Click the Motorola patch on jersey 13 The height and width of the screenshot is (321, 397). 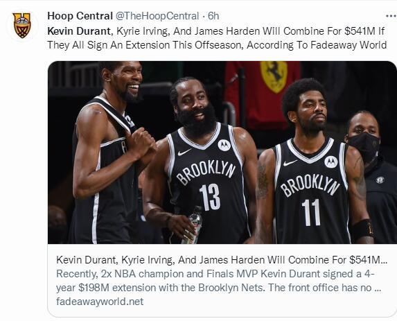(x=224, y=145)
